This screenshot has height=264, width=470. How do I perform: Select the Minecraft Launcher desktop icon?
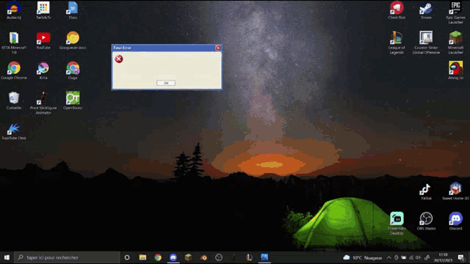[x=455, y=43]
